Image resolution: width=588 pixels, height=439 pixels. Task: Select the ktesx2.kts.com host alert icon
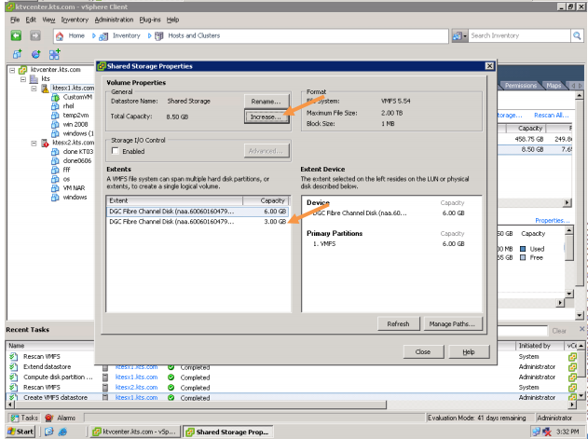click(x=45, y=143)
